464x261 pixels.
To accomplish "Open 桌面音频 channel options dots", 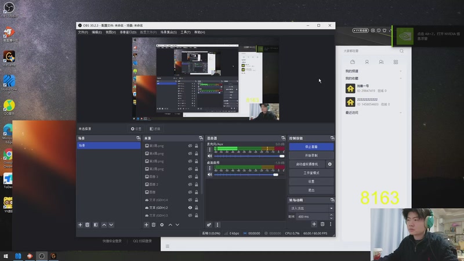I will coord(210,168).
